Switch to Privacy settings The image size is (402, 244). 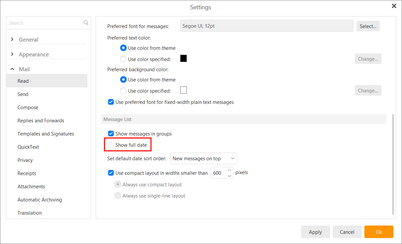25,160
